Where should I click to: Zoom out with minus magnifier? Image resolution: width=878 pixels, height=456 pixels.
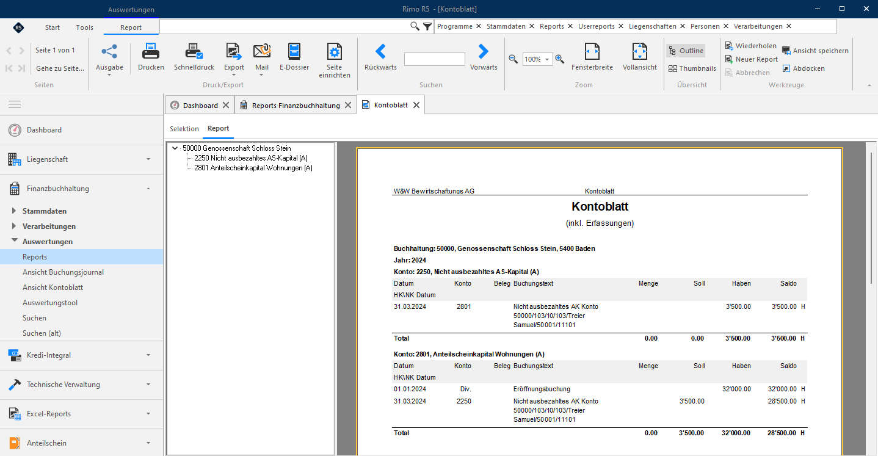pyautogui.click(x=513, y=59)
